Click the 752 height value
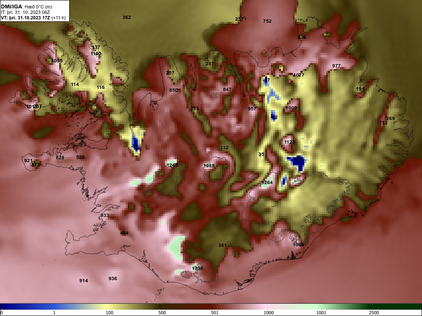The image size is (422, 316). click(267, 21)
